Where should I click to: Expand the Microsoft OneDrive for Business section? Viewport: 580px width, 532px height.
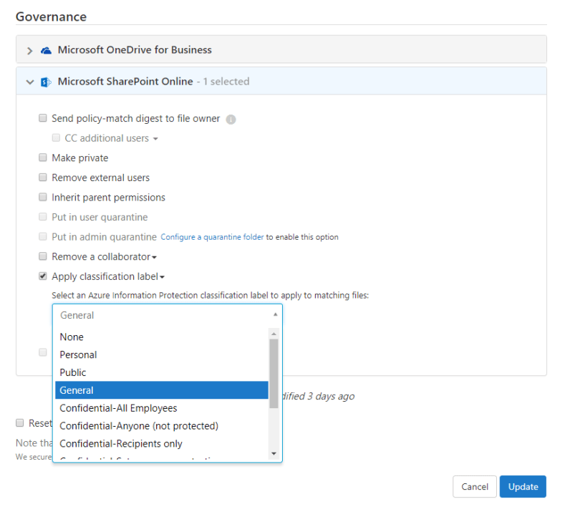pos(29,50)
